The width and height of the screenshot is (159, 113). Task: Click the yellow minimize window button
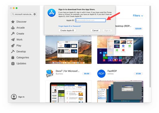click(14, 8)
